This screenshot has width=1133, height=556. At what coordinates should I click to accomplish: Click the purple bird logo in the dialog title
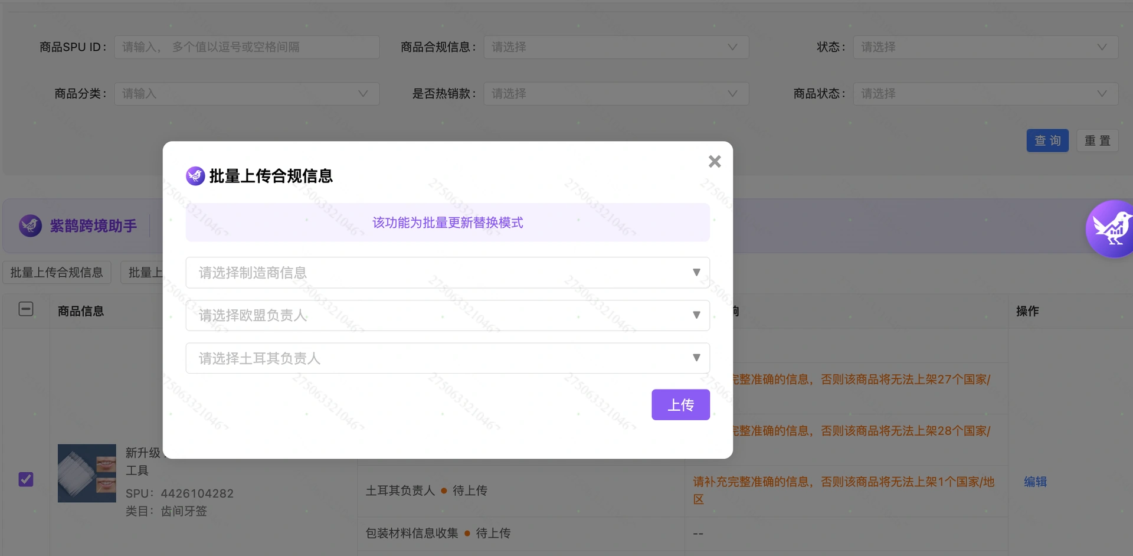(195, 176)
